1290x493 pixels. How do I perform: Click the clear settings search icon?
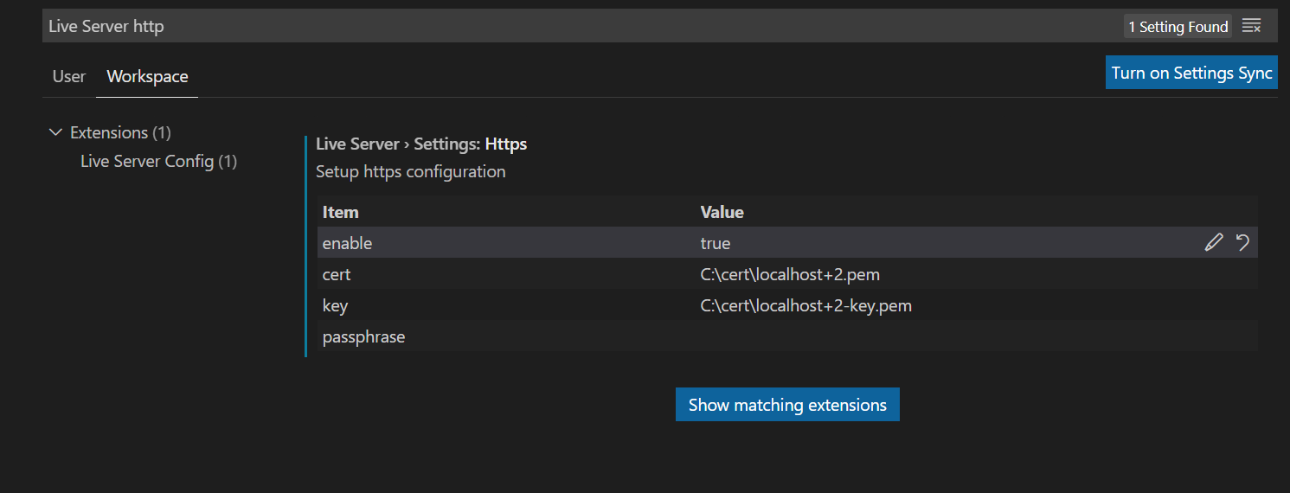pyautogui.click(x=1251, y=26)
